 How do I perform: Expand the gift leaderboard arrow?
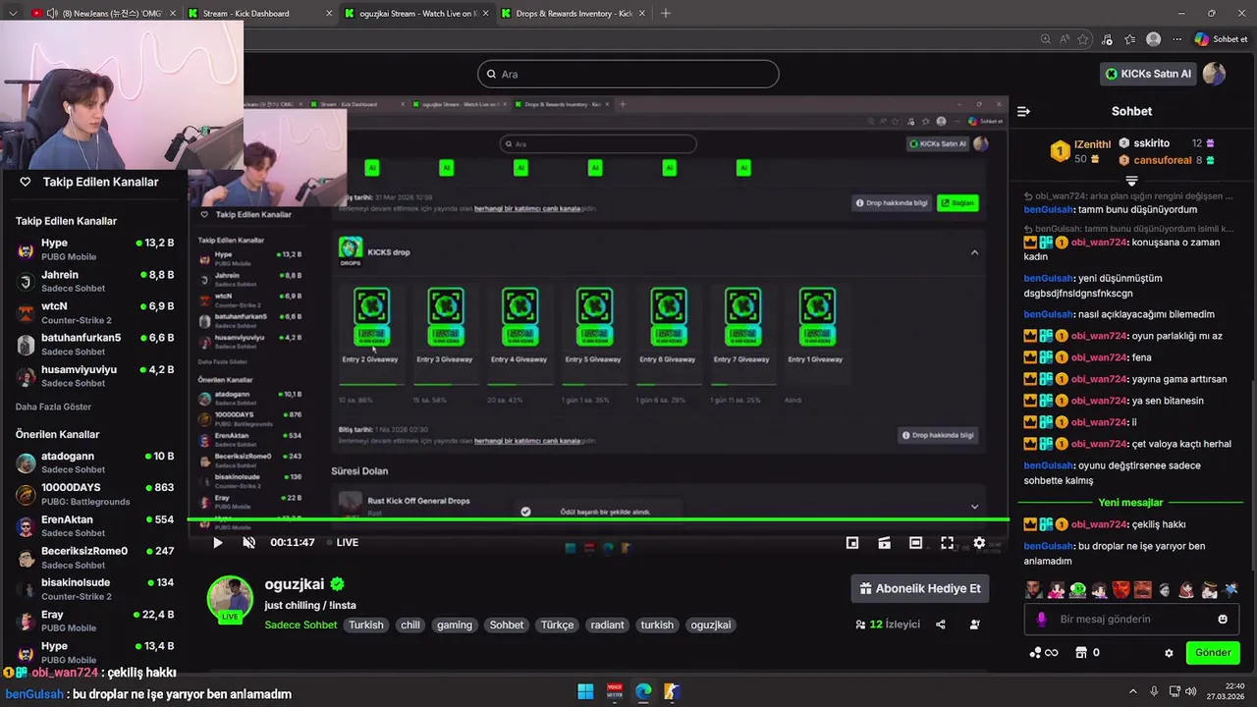click(1131, 181)
